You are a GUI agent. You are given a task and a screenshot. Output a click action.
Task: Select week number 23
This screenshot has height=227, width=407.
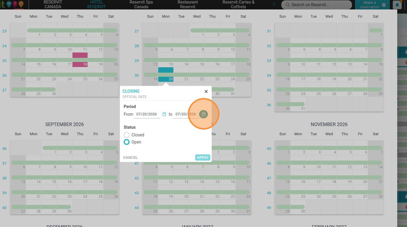(4, 31)
